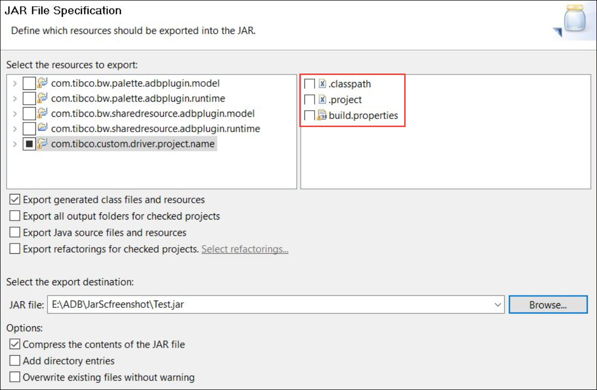
Task: Select com.tibco.bw.sharedresource.adbplugin.runtime tree item
Action: coord(155,129)
